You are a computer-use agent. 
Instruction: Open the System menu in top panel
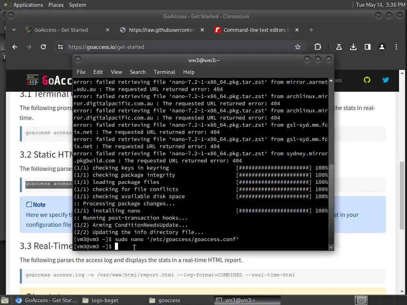coord(78,5)
